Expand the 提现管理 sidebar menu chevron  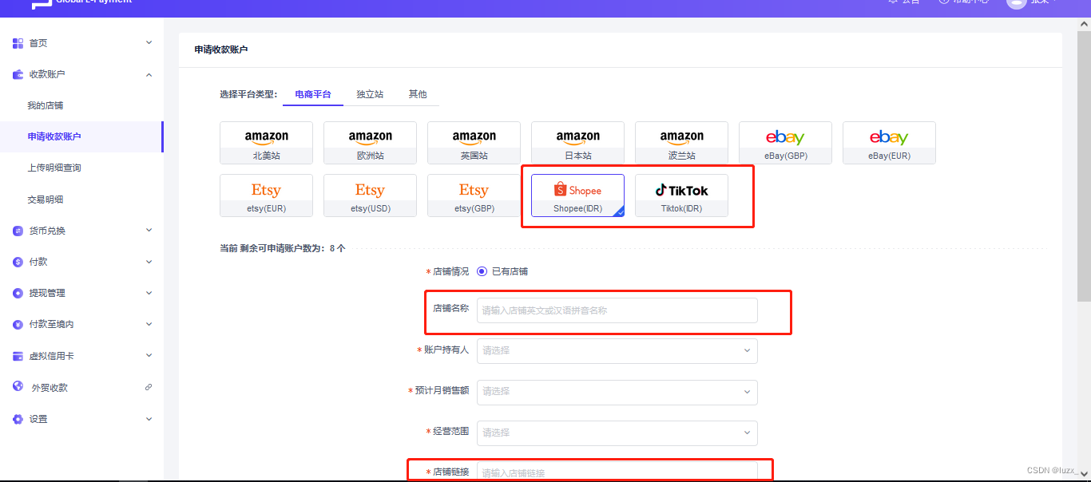(149, 293)
